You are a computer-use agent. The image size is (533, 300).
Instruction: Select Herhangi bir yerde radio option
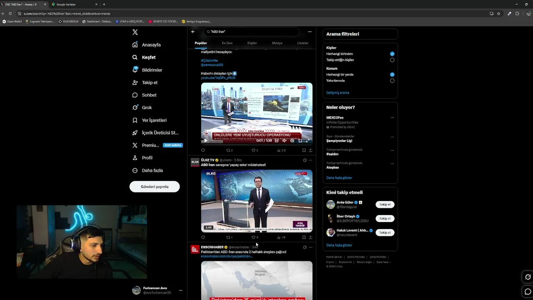(x=392, y=75)
